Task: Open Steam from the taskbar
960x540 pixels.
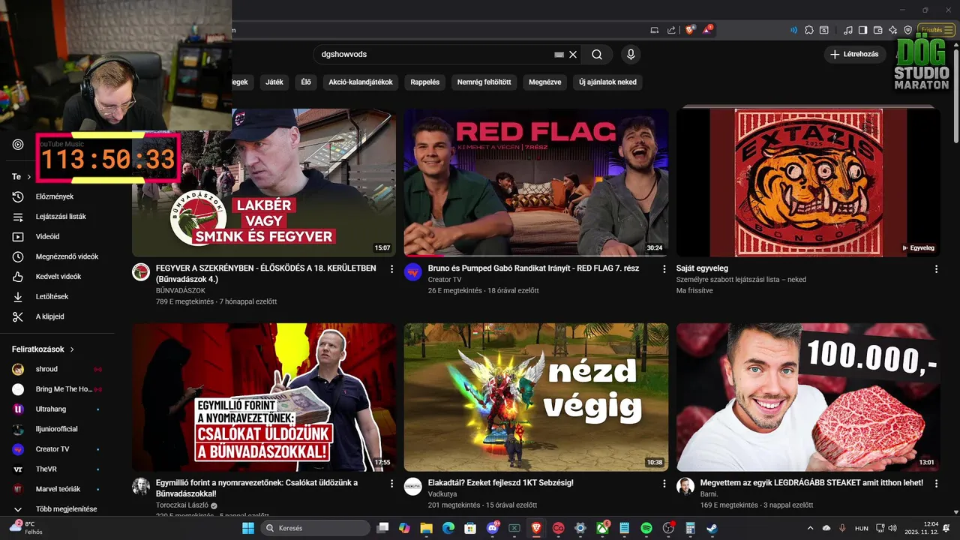Action: [x=712, y=528]
